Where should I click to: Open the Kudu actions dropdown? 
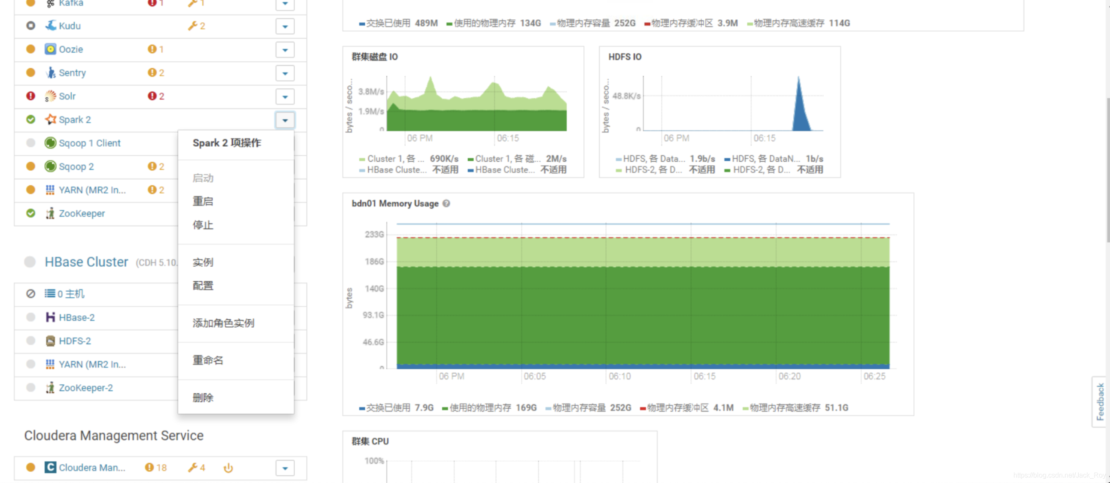(x=285, y=26)
